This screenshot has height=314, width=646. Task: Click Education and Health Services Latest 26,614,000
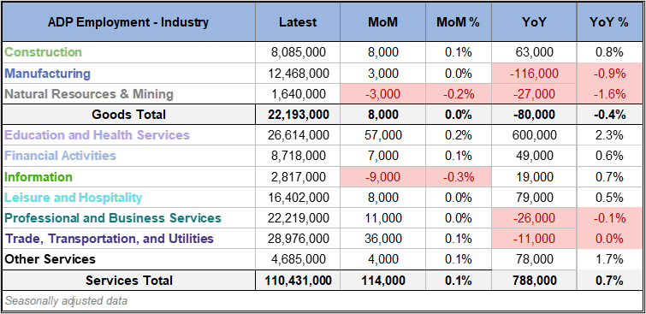299,135
